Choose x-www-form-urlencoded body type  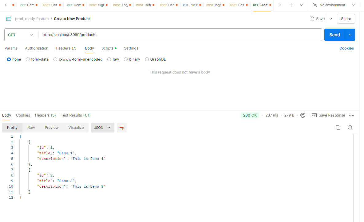coord(78,59)
